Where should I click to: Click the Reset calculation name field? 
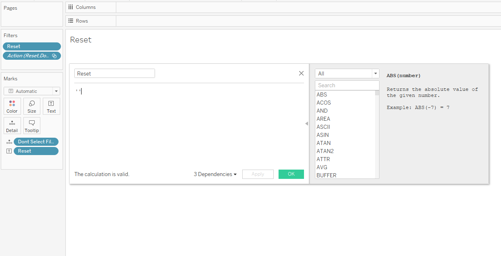(115, 73)
